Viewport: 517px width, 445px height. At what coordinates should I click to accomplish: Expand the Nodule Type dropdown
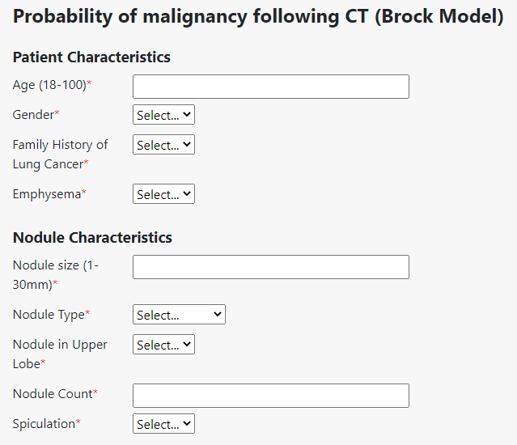tap(179, 315)
